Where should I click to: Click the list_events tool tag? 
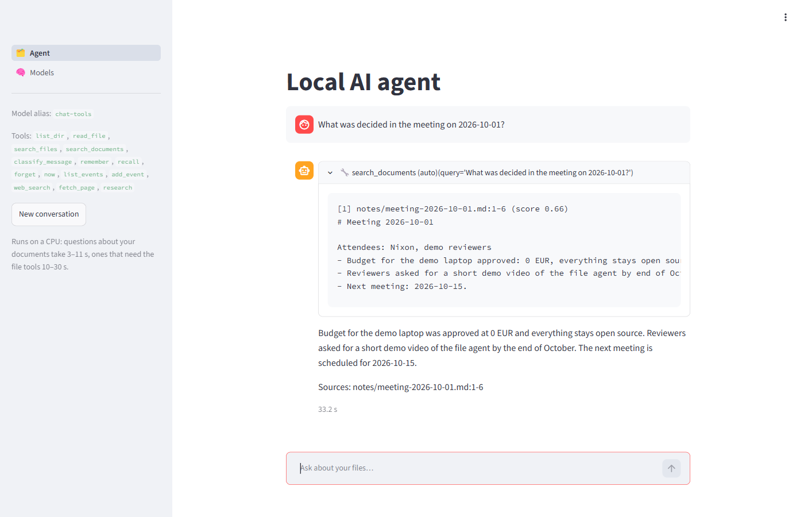83,175
